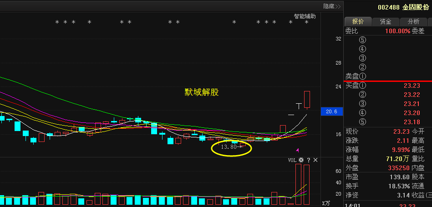Image resolution: width=432 pixels, height=207 pixels.
Task: Click the 涨跌 value 2.11
Action: [x=404, y=141]
